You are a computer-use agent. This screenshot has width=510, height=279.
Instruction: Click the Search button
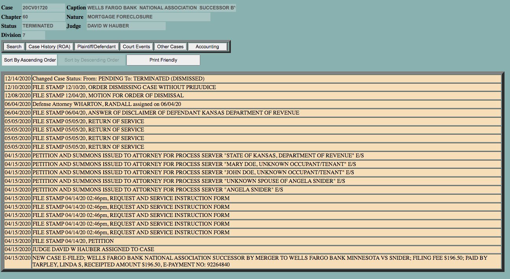[14, 47]
